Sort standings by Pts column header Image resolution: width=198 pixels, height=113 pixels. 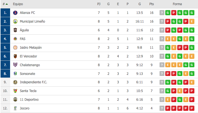click(151, 4)
